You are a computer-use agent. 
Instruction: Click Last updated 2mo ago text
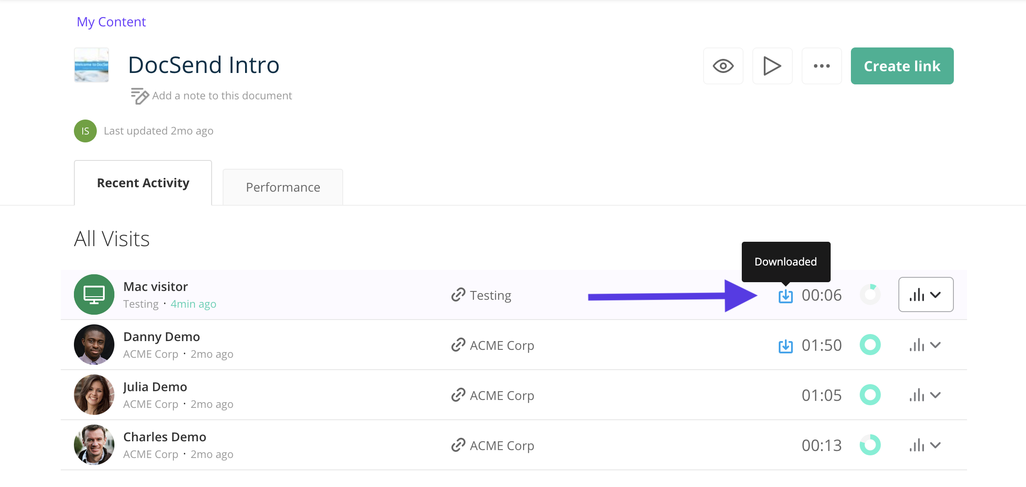(x=158, y=131)
